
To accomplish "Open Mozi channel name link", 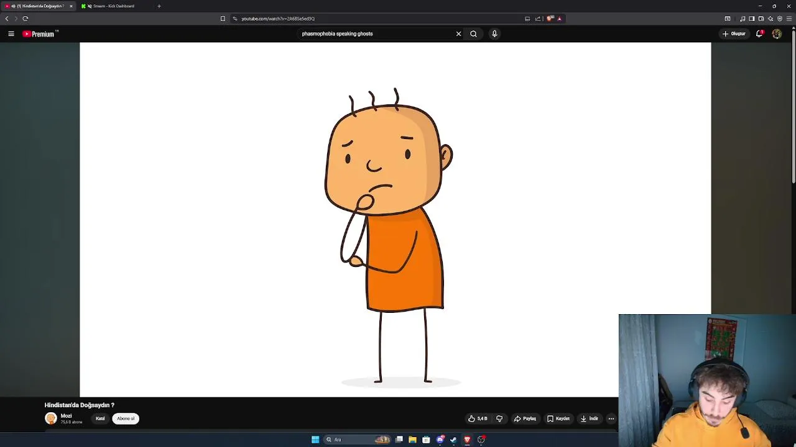I will [x=66, y=416].
